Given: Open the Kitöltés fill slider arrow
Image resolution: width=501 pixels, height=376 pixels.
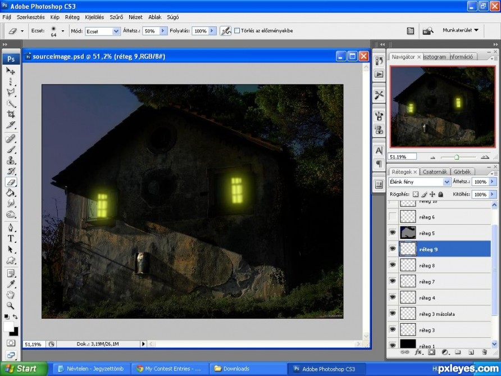Looking at the screenshot, I should point(493,194).
